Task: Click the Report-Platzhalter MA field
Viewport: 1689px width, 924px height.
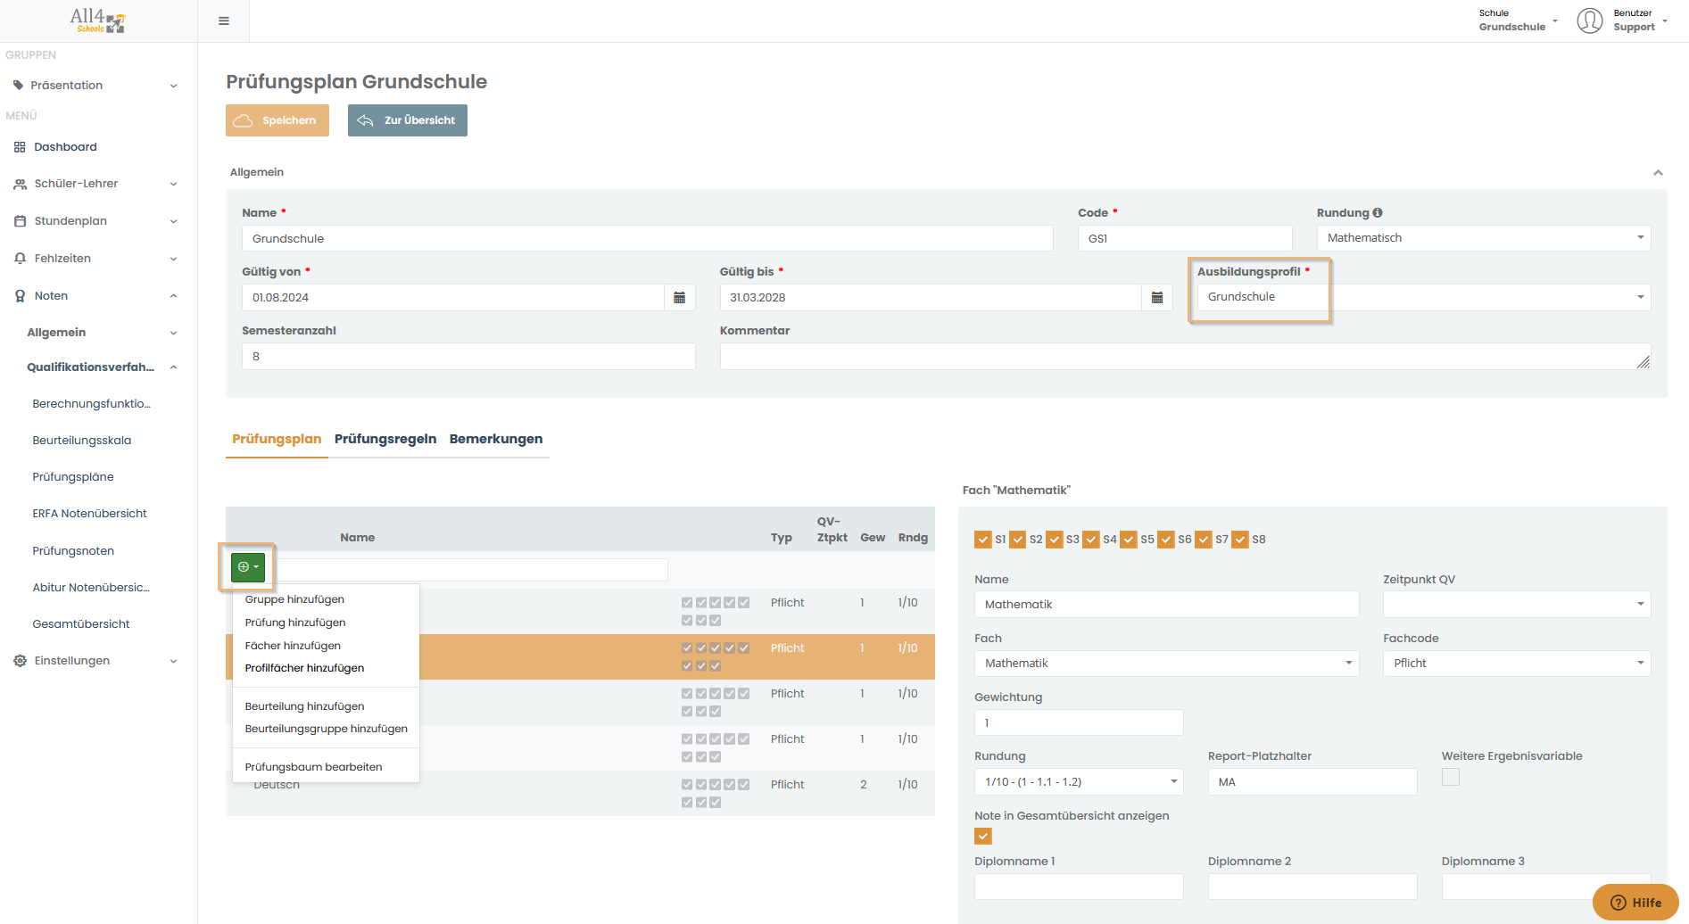Action: tap(1312, 782)
